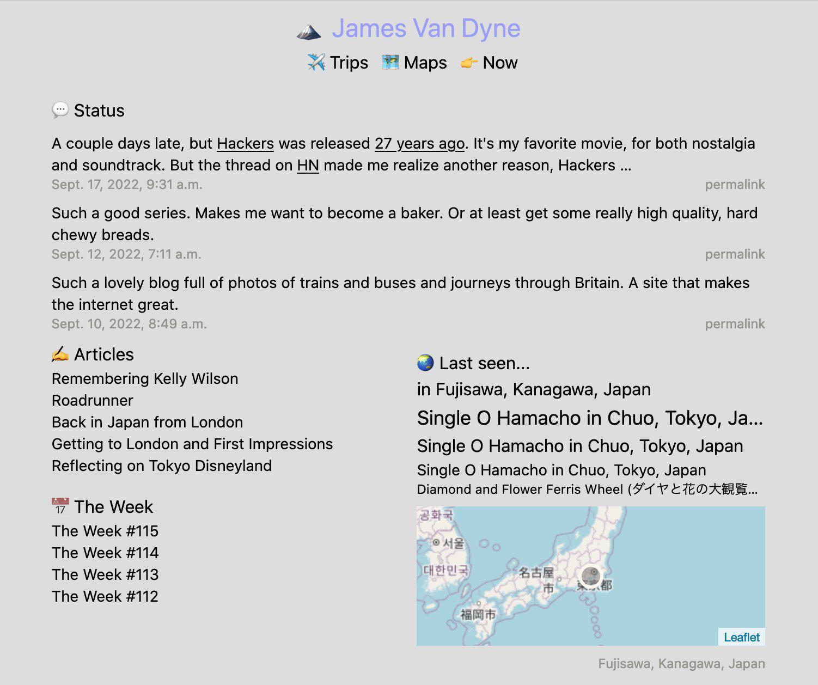Click the Leaflet attribution link

point(741,637)
